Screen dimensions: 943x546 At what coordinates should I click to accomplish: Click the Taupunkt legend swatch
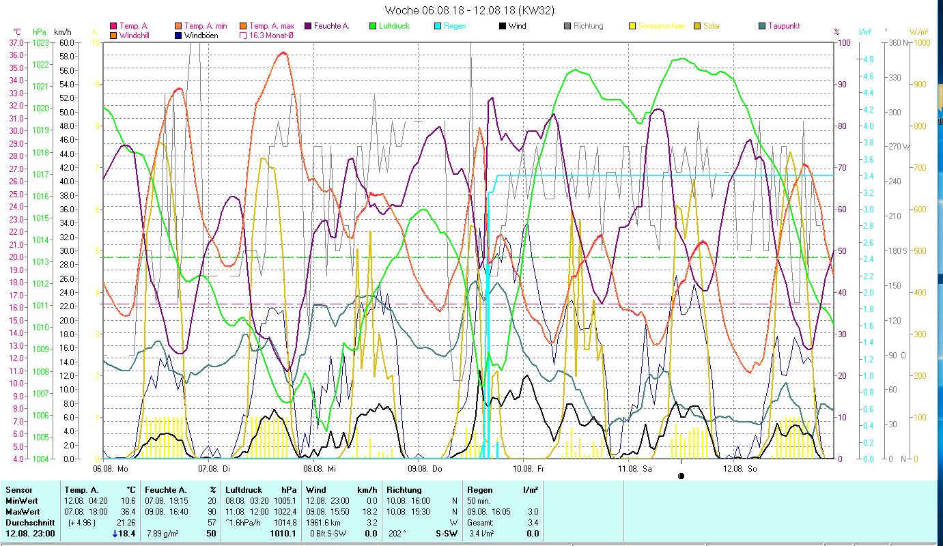(x=761, y=27)
